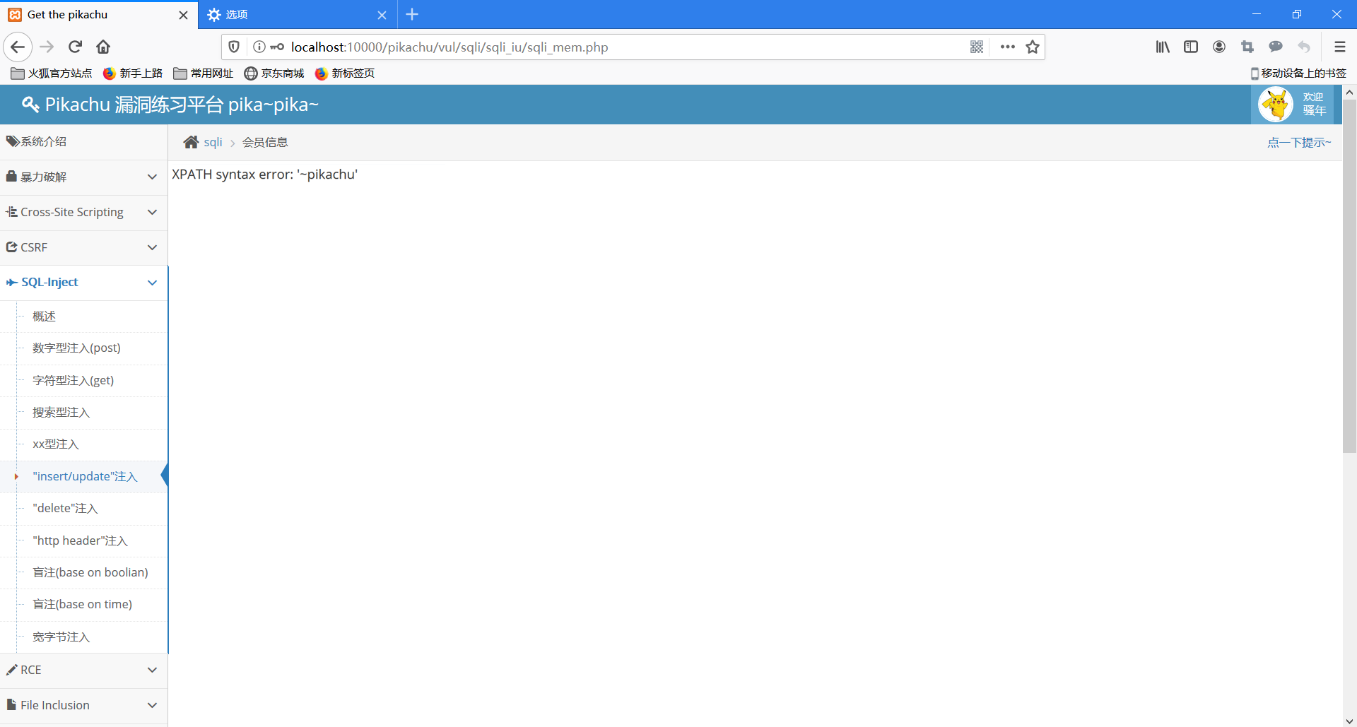Screen dimensions: 1357x727
Task: Expand the CSRF menu section
Action: (x=83, y=247)
